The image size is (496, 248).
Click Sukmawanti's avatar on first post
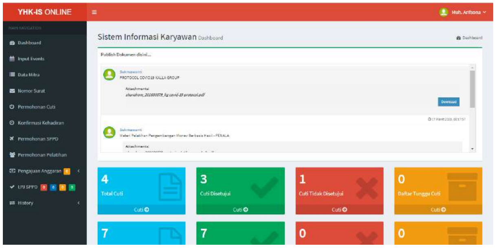click(x=109, y=74)
